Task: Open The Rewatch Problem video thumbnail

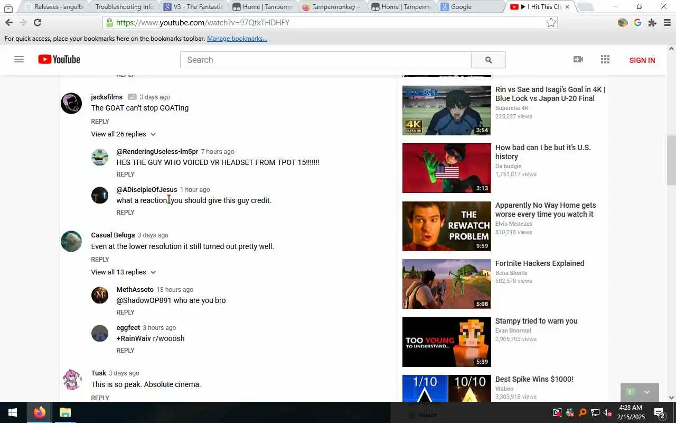Action: 447,226
